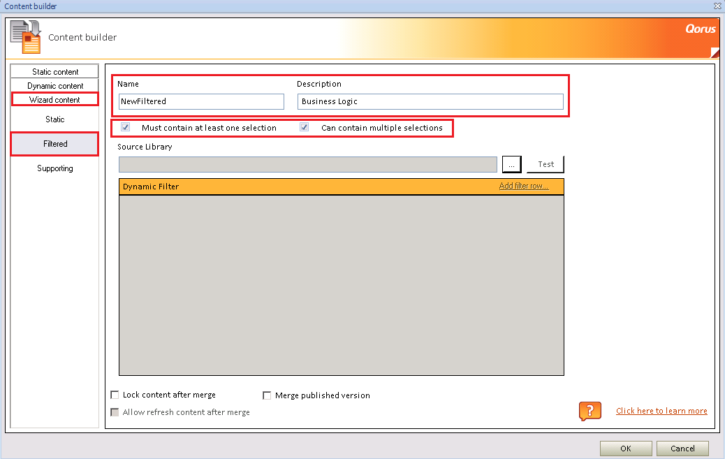Browse for Source Library with ellipsis button
The image size is (725, 459).
click(x=511, y=164)
